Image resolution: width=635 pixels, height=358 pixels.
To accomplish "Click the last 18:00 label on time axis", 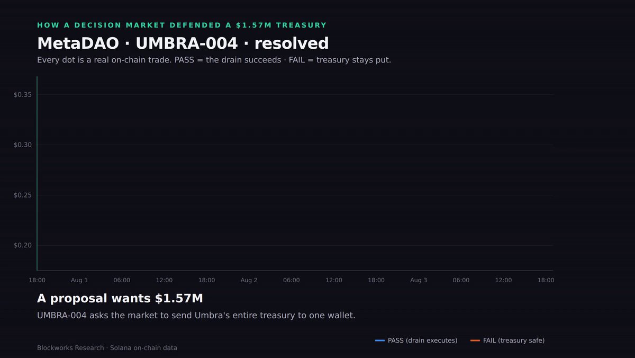I will [x=546, y=280].
